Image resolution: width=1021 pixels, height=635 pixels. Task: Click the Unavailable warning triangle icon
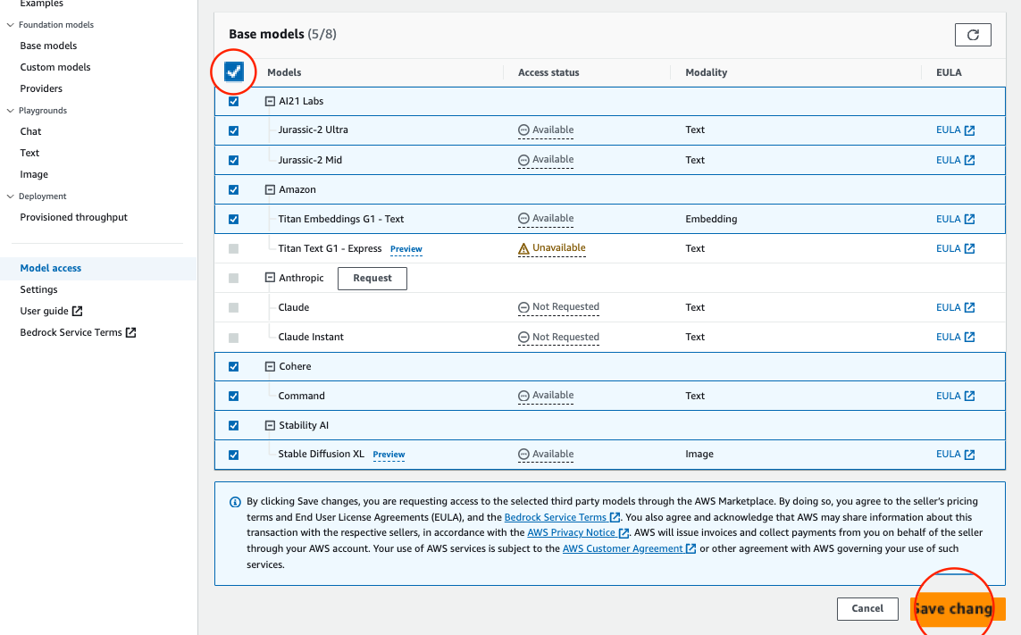coord(523,248)
